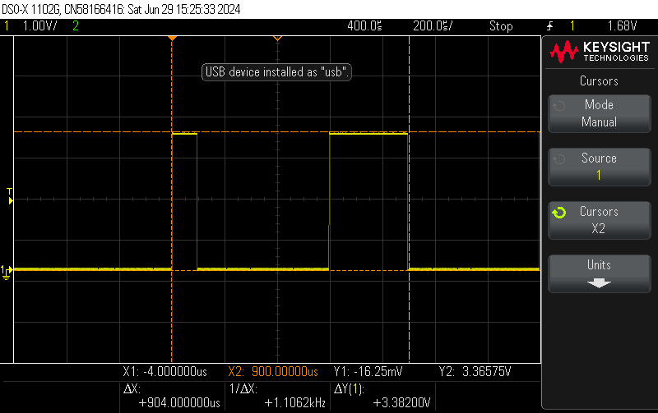Click the grayed rotate icon on Source softkey
The image size is (658, 413).
click(559, 159)
